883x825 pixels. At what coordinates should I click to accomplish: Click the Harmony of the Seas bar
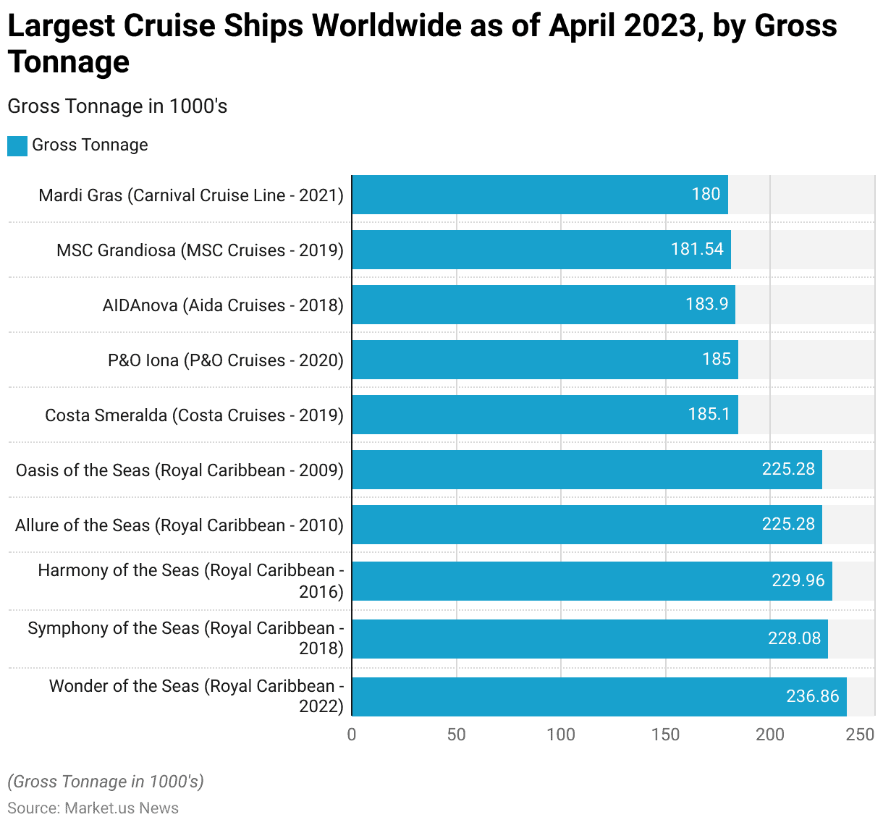(x=591, y=581)
